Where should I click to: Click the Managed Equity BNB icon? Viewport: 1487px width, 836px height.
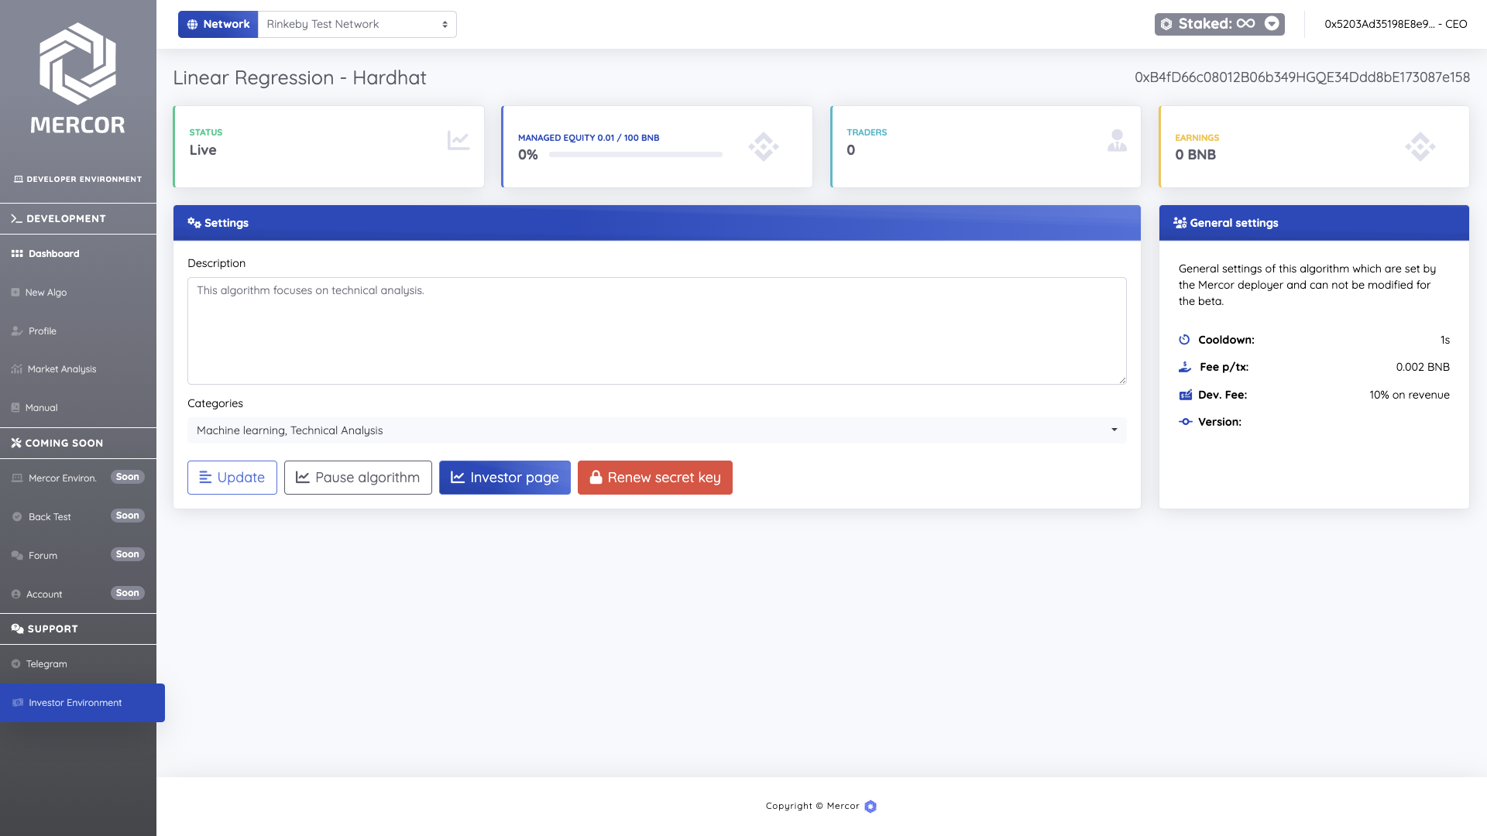click(763, 146)
